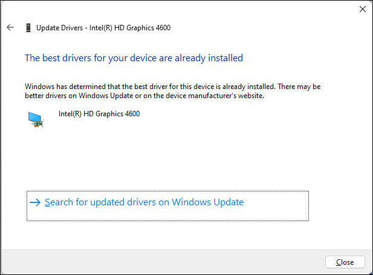Viewport: 373px width, 275px height.
Task: Click the resize grip in the window corner
Action: pyautogui.click(x=369, y=271)
